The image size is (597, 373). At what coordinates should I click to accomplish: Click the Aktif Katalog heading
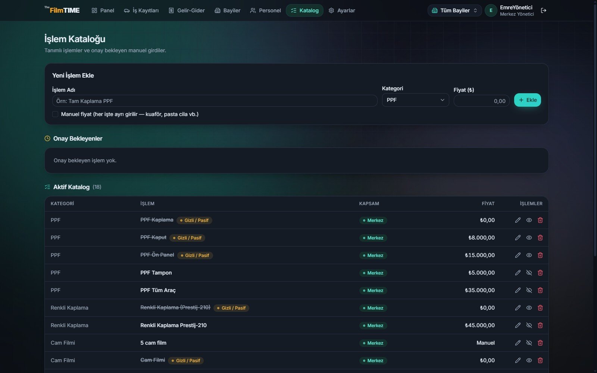(x=71, y=187)
